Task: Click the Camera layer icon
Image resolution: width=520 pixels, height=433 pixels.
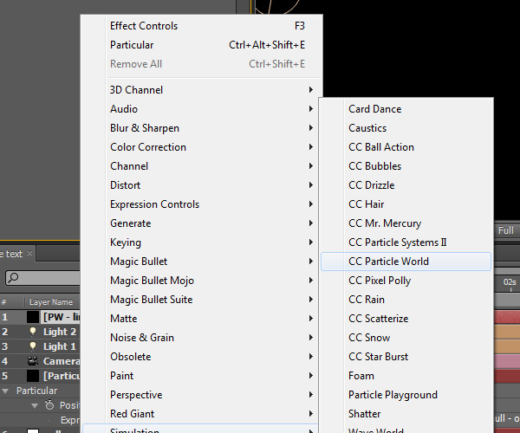Action: pyautogui.click(x=33, y=360)
